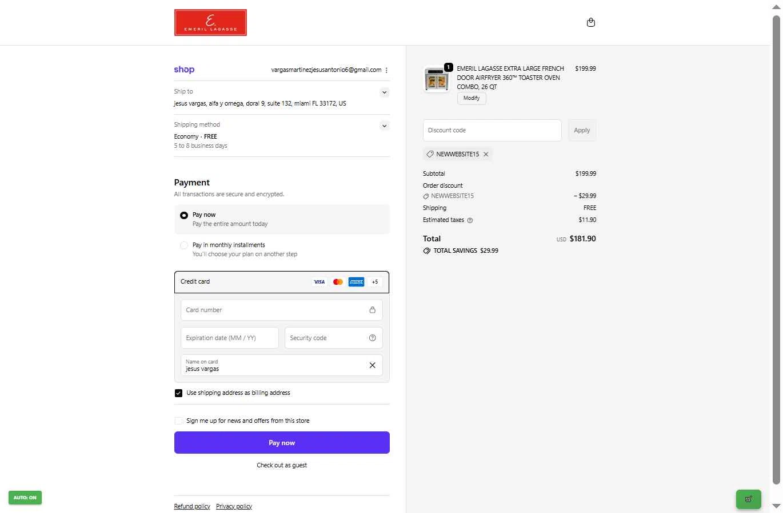Click the total savings tag icon
Viewport: 783px width, 513px height.
[426, 251]
